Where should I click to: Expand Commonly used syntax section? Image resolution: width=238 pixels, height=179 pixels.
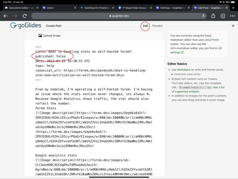187,74
